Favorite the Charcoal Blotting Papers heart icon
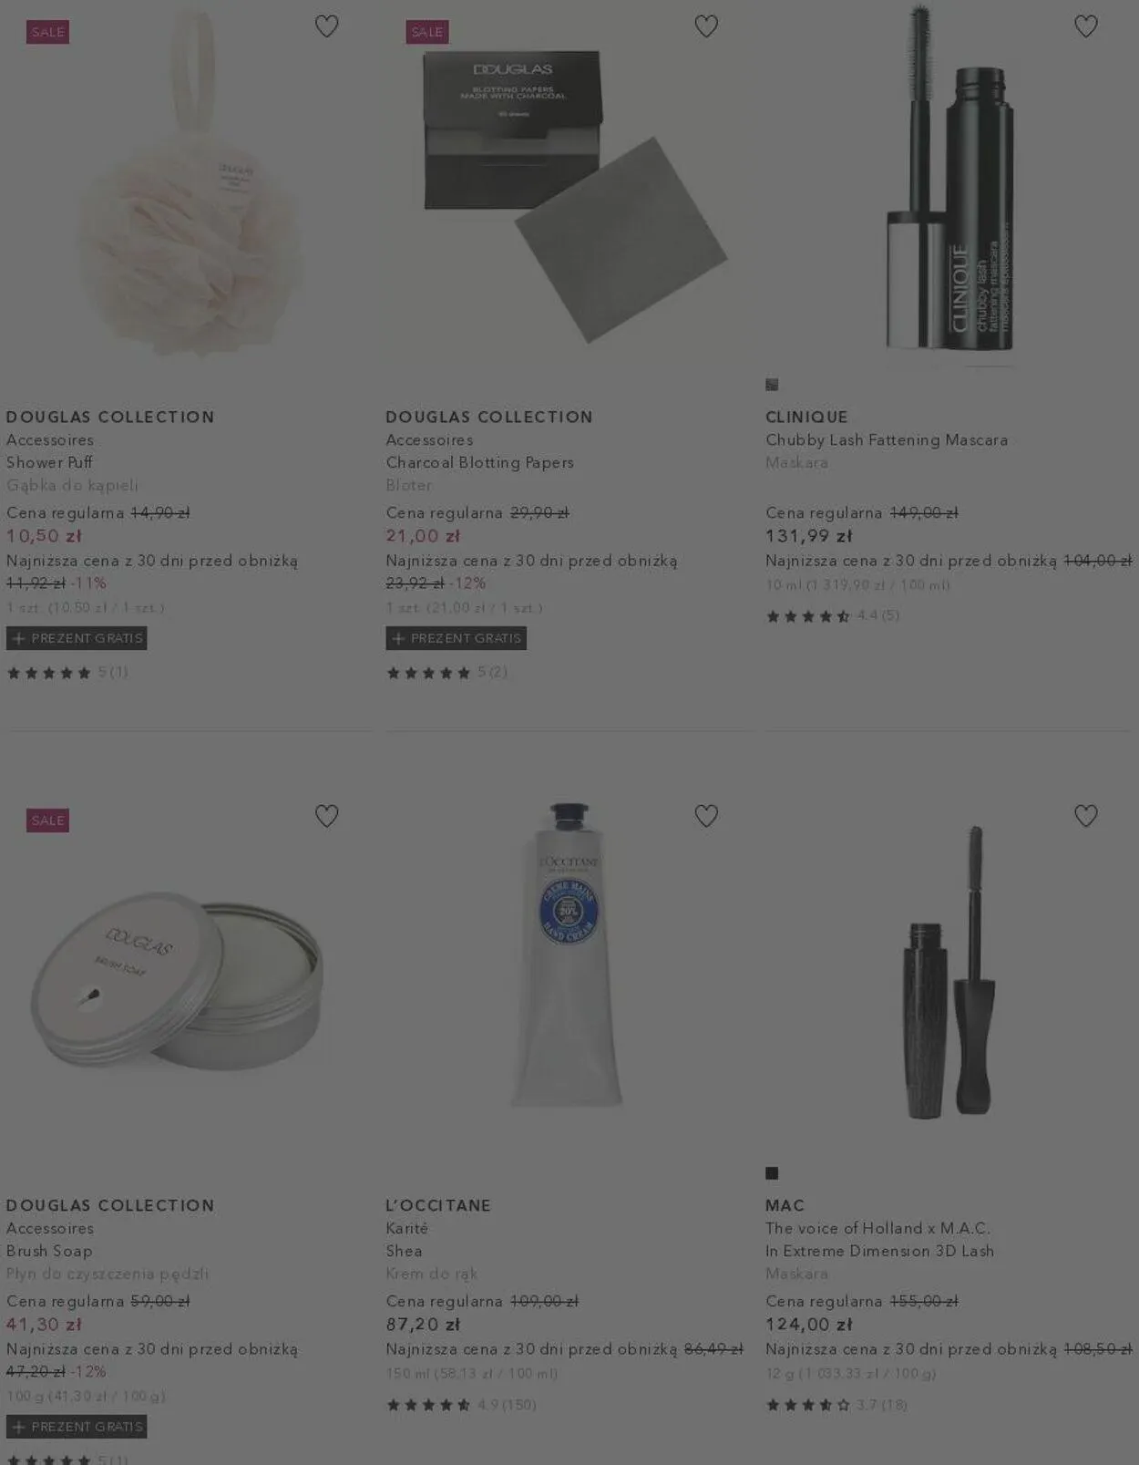The image size is (1139, 1465). click(706, 26)
